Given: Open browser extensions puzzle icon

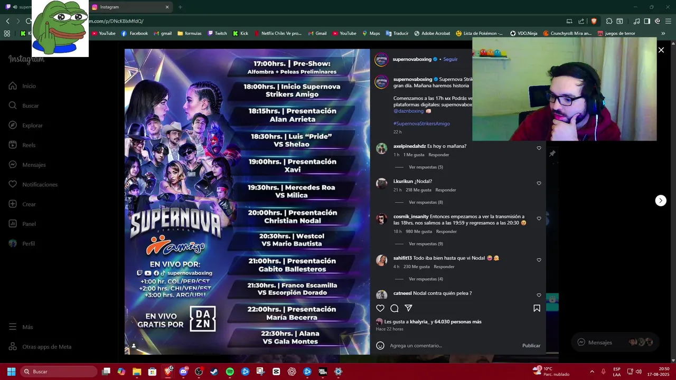Looking at the screenshot, I should tap(609, 21).
